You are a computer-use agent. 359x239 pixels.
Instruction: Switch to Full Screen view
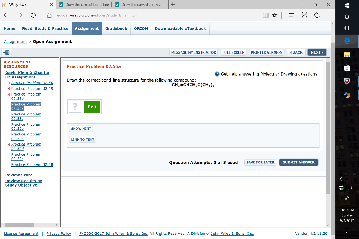tap(233, 52)
